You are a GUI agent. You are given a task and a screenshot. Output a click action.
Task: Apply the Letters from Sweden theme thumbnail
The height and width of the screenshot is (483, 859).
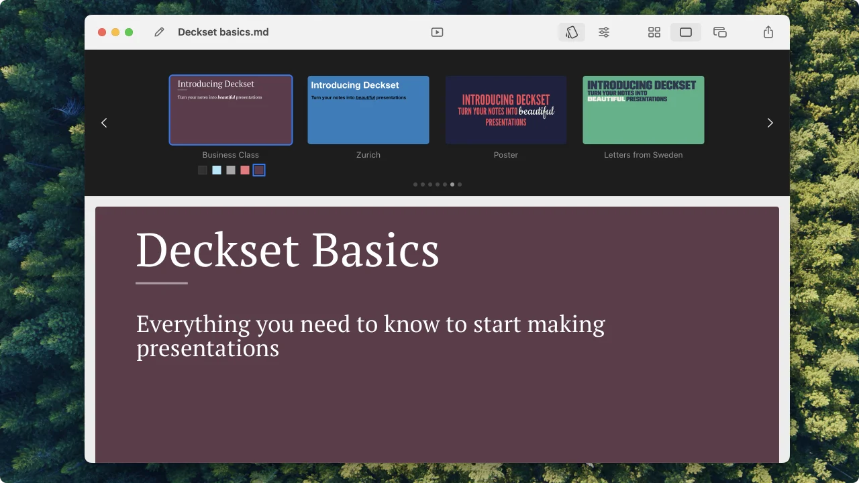(644, 110)
